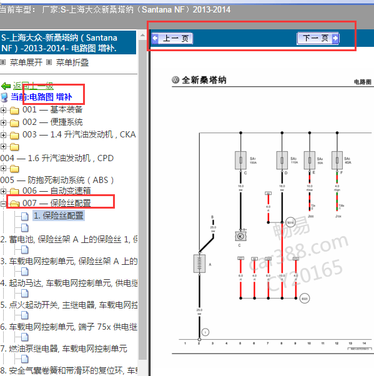Click document icon beside 1. 保险丝配置

point(25,216)
